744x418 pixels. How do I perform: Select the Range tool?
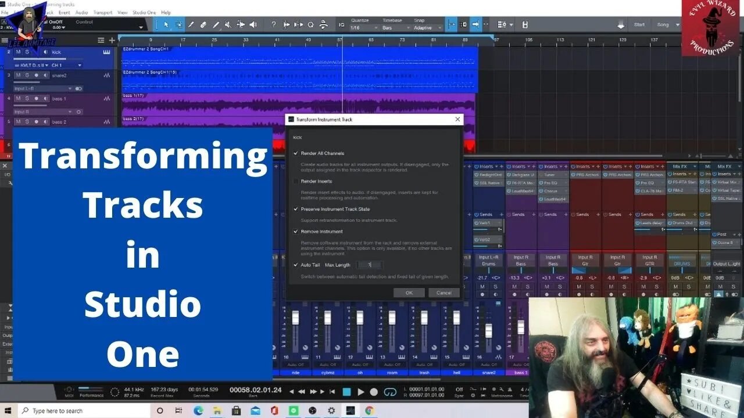point(178,24)
